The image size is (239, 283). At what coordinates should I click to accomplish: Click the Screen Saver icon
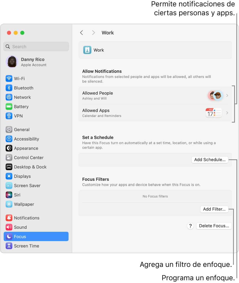(9, 186)
